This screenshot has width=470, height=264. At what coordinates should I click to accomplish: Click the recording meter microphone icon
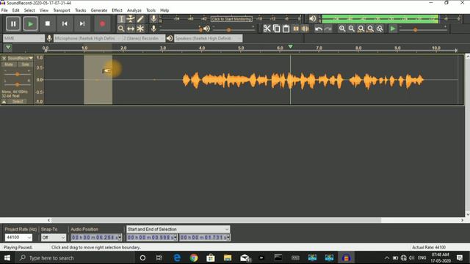(x=153, y=18)
